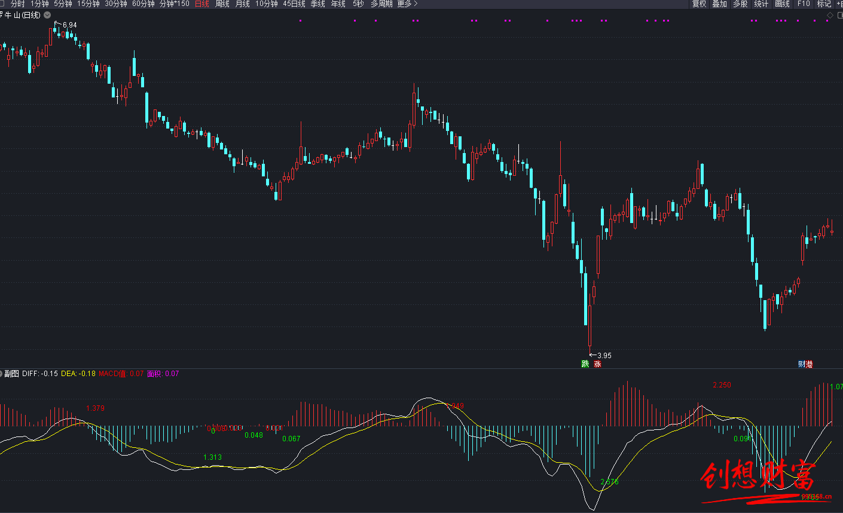Select the 45日线 period tab

click(x=294, y=4)
